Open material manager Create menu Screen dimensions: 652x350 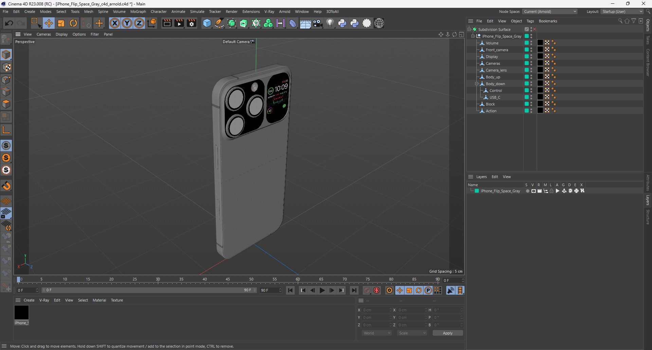[x=29, y=300]
